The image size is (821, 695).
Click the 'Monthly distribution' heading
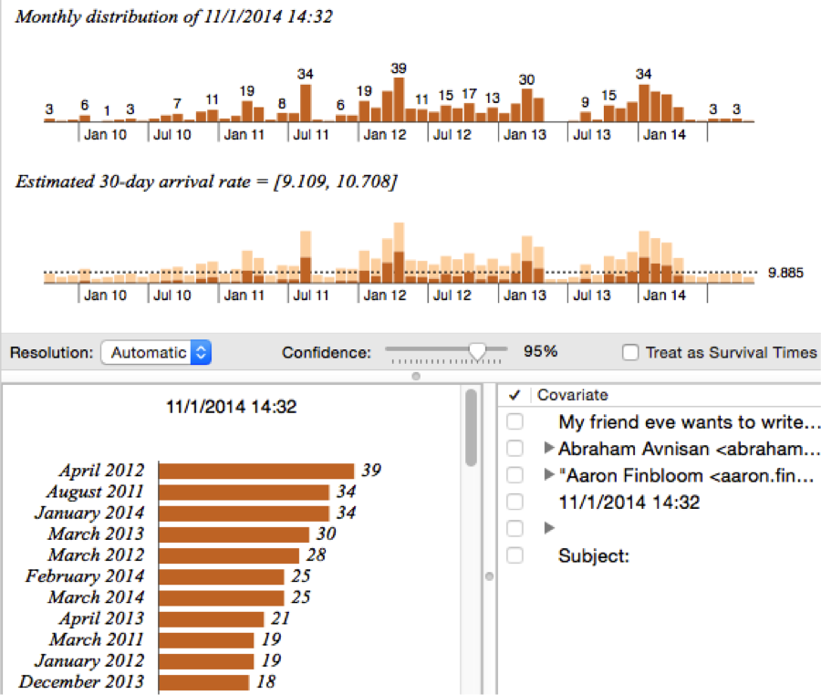click(x=174, y=16)
